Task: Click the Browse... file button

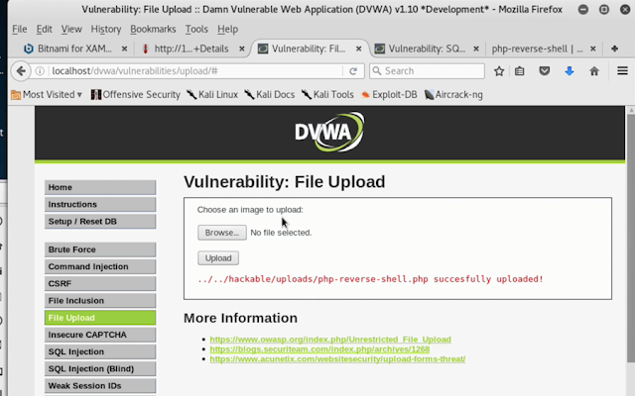Action: tap(222, 233)
